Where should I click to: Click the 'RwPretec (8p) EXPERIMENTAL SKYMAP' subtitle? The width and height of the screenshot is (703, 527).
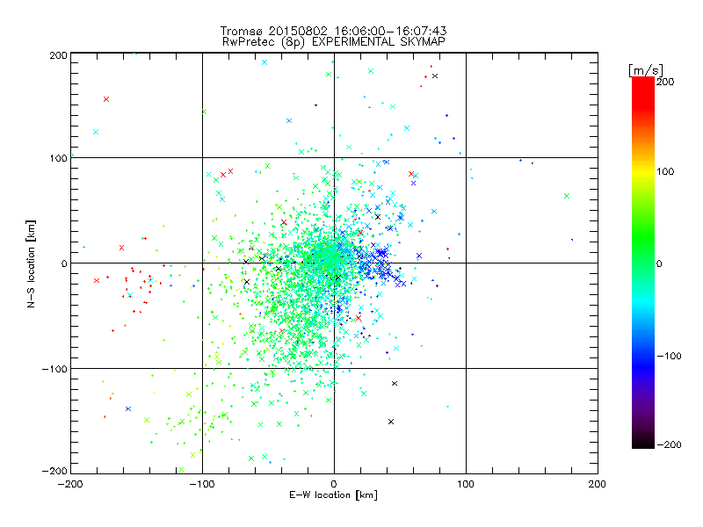(334, 42)
